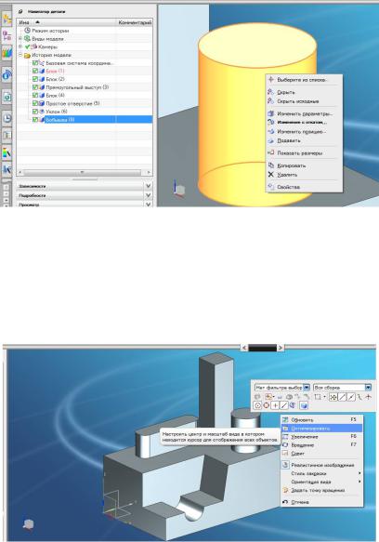Click the red circle snap icon
Screen dimensions: 379x542
coord(266,405)
